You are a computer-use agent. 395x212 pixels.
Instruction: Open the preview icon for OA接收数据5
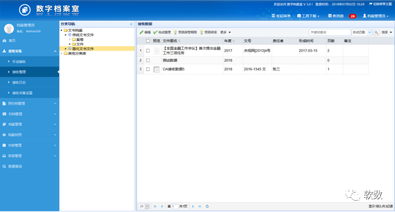(x=157, y=69)
